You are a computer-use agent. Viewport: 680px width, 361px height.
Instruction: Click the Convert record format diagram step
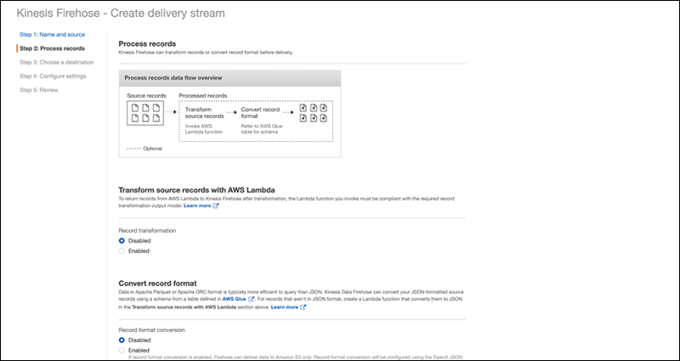point(261,112)
